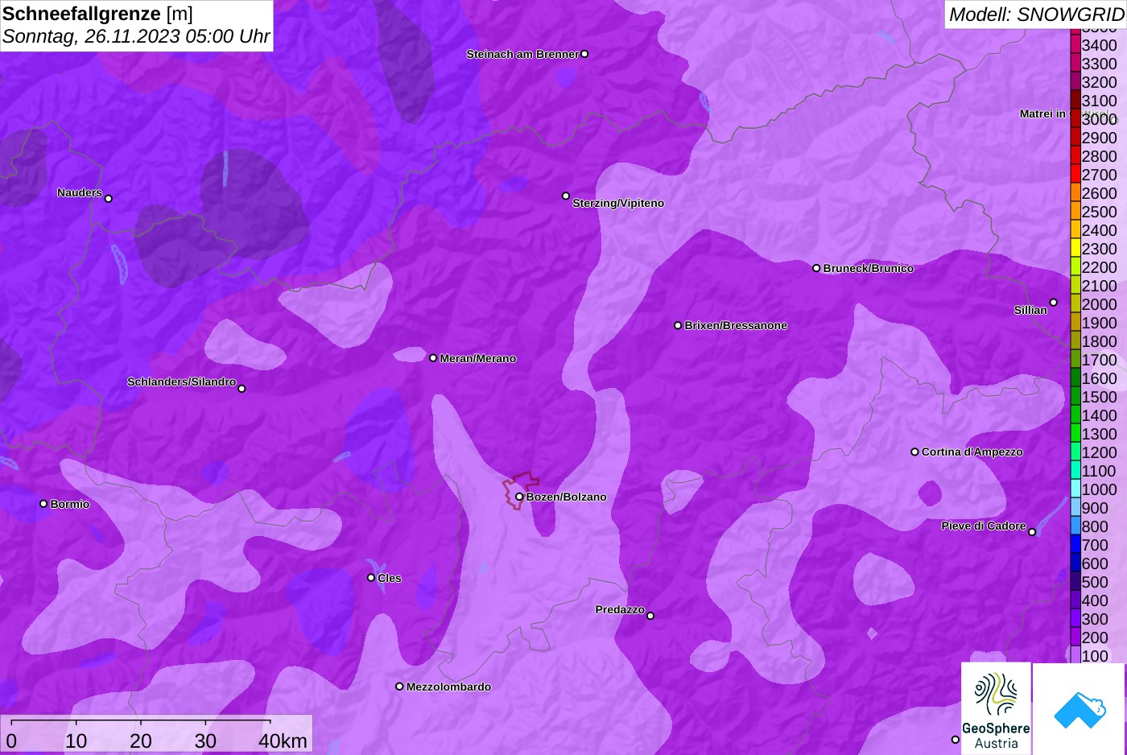Select the Meran/Merano marker dot
Image resolution: width=1127 pixels, height=755 pixels.
tap(433, 358)
